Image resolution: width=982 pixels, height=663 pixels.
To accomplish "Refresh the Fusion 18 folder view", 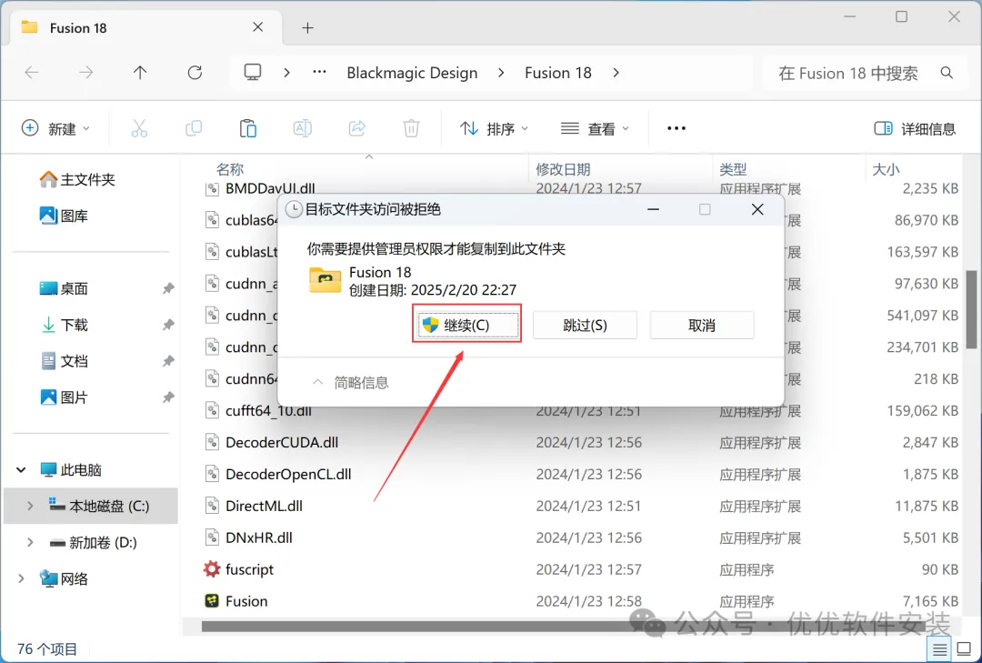I will pos(195,73).
